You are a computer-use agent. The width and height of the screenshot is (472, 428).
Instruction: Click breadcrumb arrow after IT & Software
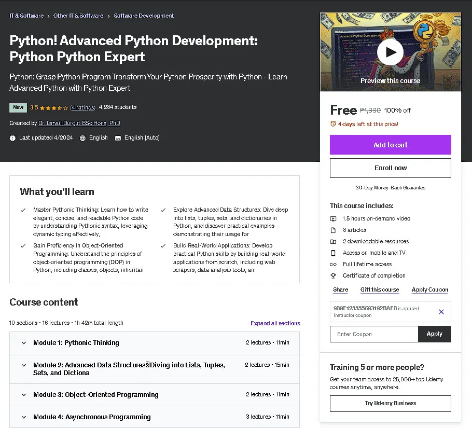tap(48, 16)
